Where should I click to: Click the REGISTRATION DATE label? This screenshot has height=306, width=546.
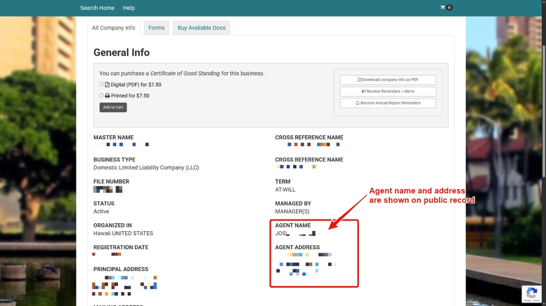(121, 247)
